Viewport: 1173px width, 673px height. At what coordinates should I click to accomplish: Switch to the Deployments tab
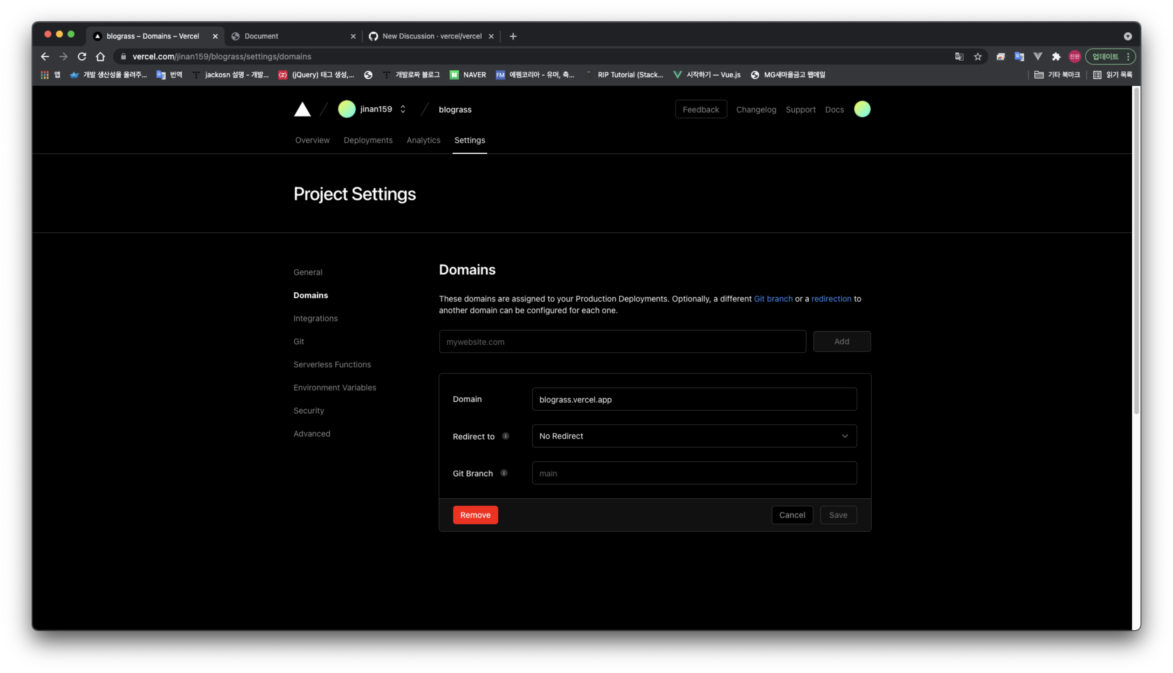coord(368,140)
